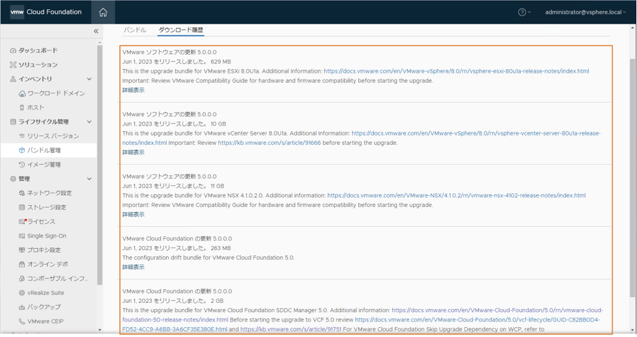Click the ソリューション icon
This screenshot has height=337, width=637.
[x=13, y=65]
